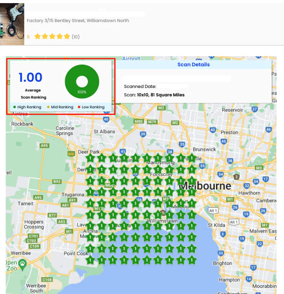Click the red Low Ranking legend dot
The width and height of the screenshot is (284, 294).
click(x=79, y=107)
